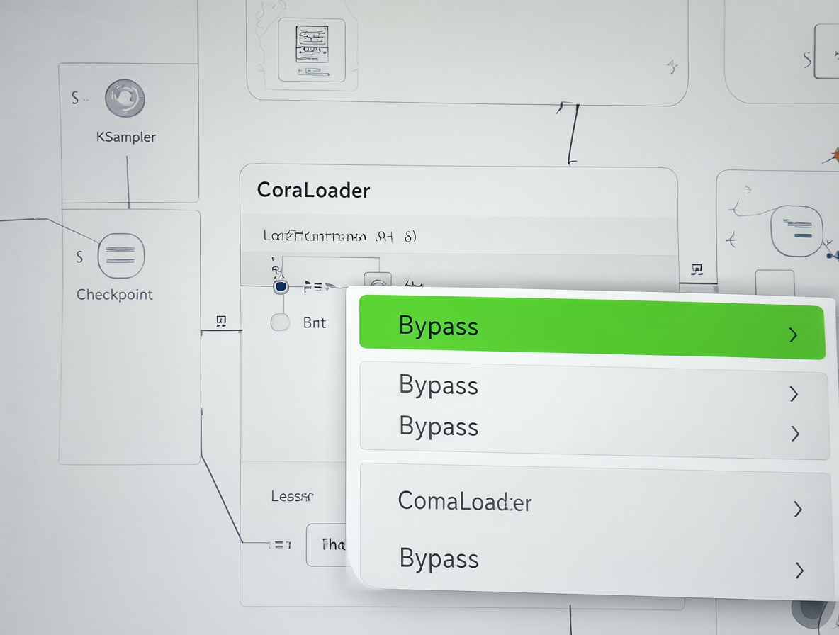Select the Bnt radio button
The width and height of the screenshot is (839, 635).
(x=281, y=322)
